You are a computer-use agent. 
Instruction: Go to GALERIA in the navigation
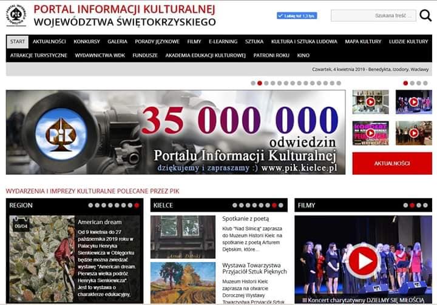point(117,42)
